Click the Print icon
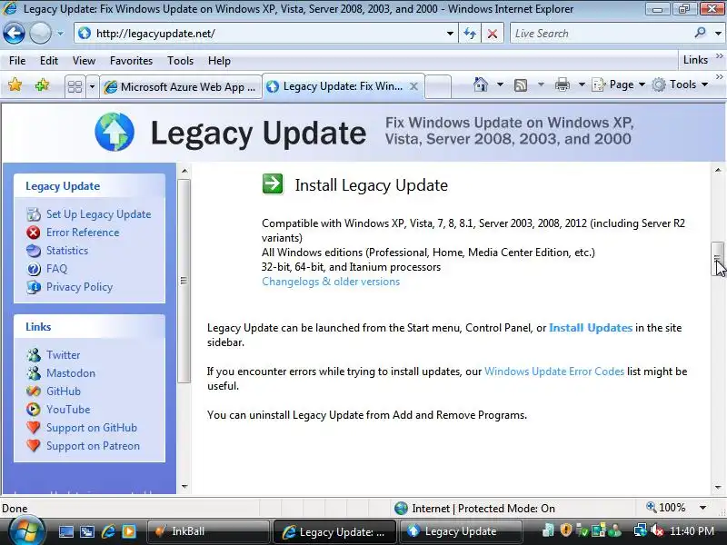727x545 pixels. tap(562, 84)
